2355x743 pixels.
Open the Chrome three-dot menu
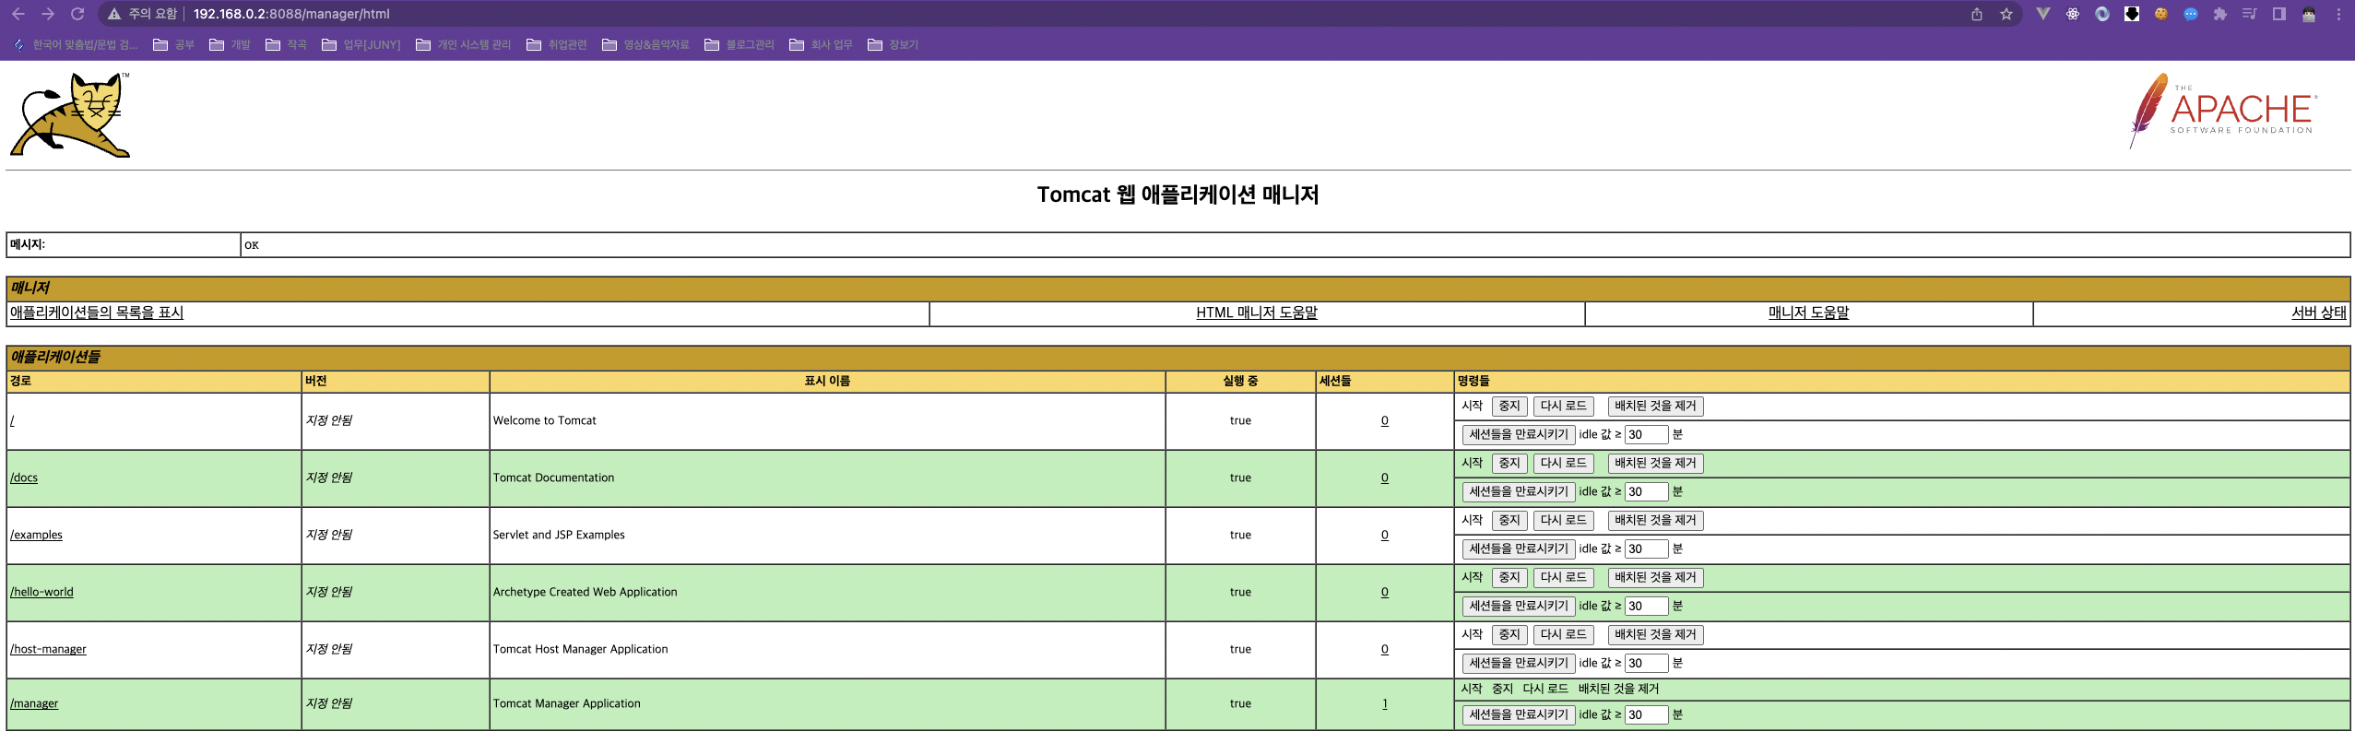pyautogui.click(x=2338, y=14)
